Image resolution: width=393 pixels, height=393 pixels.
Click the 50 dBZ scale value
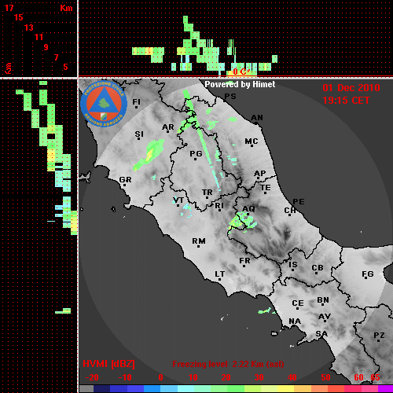click(x=325, y=377)
